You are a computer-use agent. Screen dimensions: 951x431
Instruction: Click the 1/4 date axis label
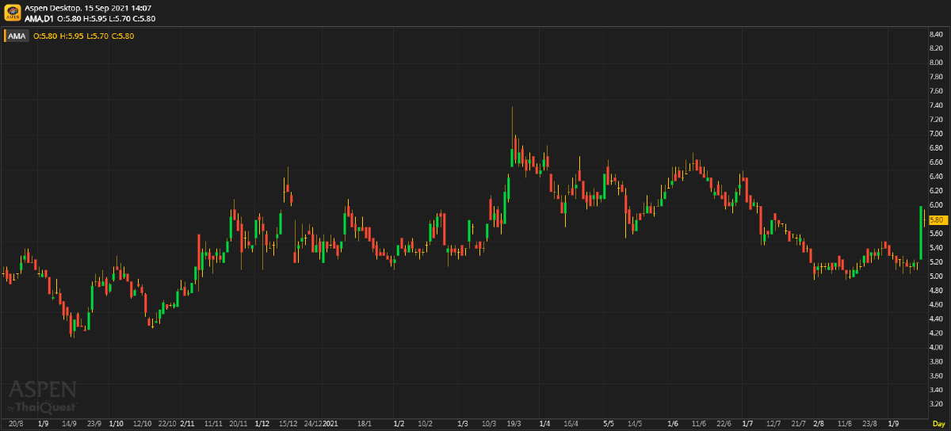pos(544,424)
